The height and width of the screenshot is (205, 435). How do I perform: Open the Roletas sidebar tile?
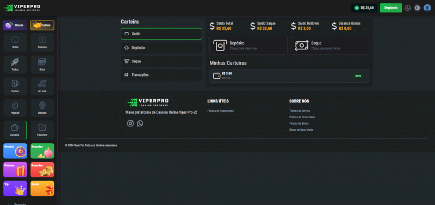[x=42, y=108]
